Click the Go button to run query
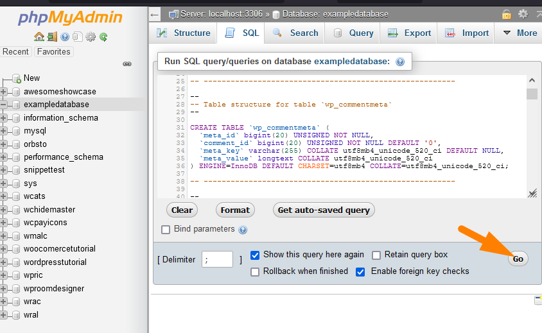Screen dimensions: 542x333 (518, 259)
